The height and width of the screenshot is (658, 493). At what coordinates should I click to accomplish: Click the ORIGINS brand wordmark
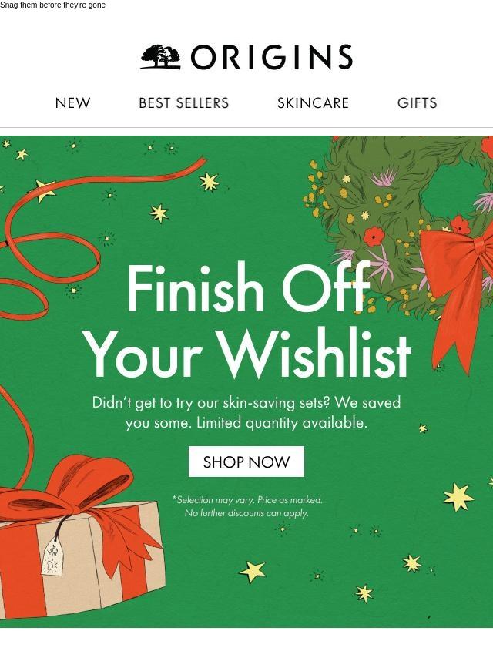[272, 57]
